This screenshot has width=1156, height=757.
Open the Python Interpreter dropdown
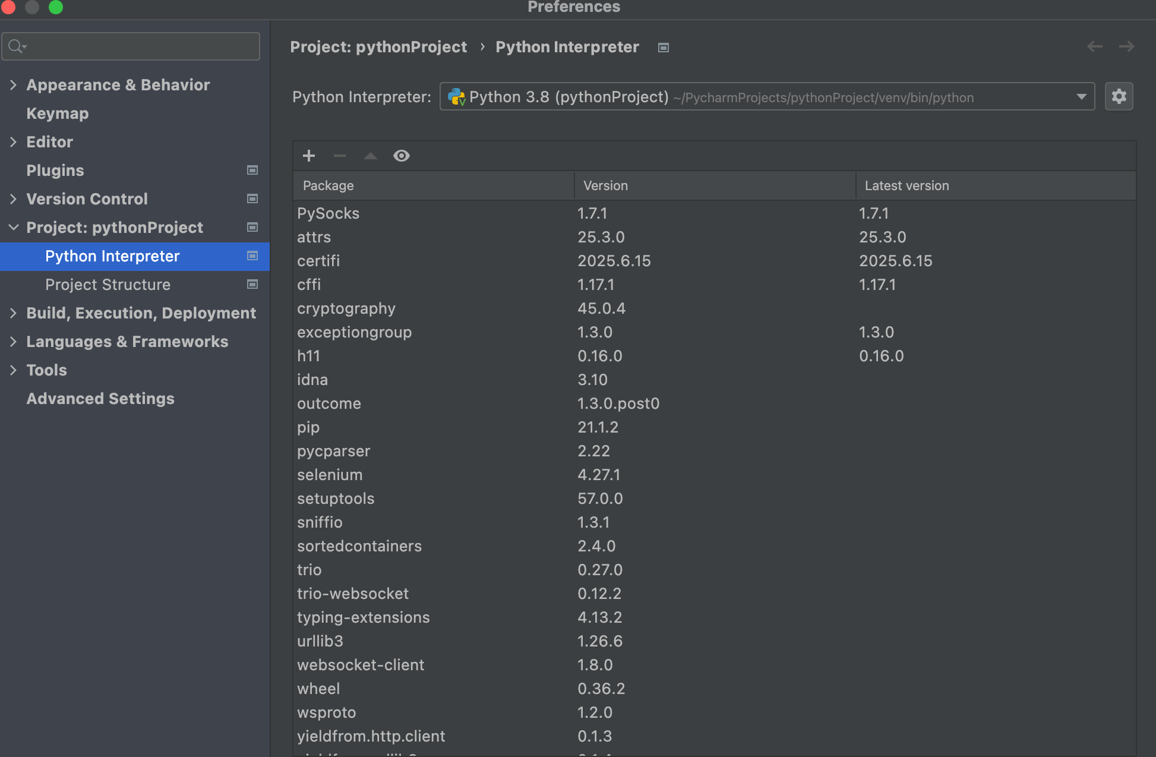point(1081,97)
